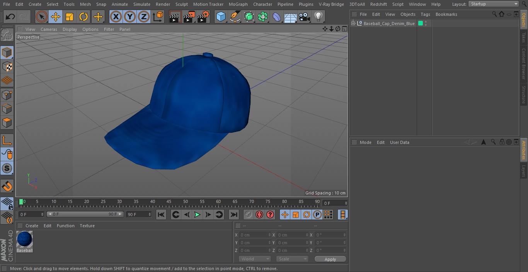Open the Content Browser side tab

pos(524,64)
